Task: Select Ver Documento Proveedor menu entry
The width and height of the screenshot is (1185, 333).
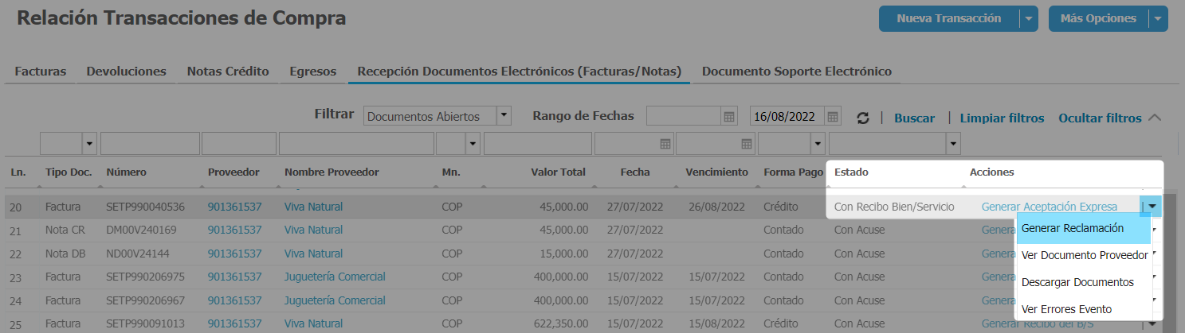Action: click(x=1084, y=255)
